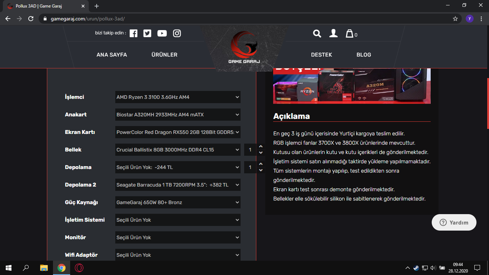The width and height of the screenshot is (489, 275).
Task: Open the İşlemci processor dropdown
Action: tap(178, 97)
